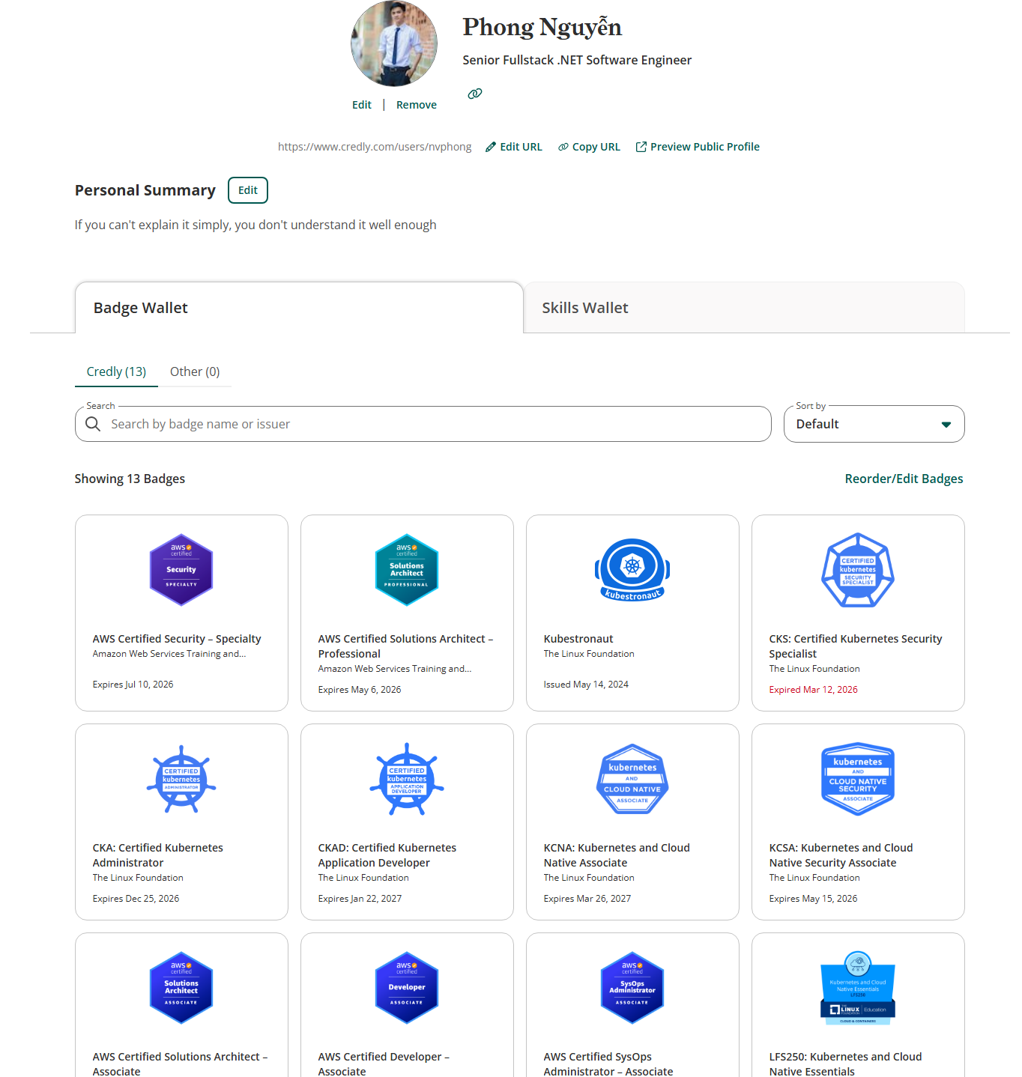Switch to the Skills Wallet tab
The image size is (1022, 1077).
pos(585,308)
